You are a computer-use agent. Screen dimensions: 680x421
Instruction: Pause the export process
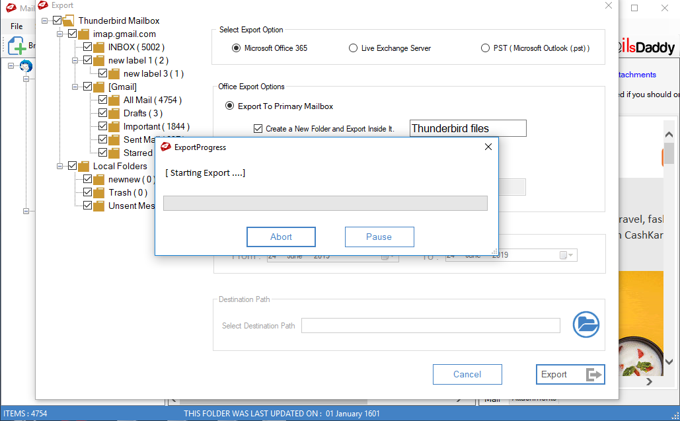coord(379,237)
